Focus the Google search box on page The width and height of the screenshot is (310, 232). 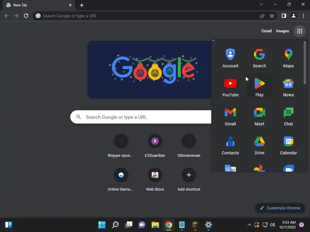(141, 117)
